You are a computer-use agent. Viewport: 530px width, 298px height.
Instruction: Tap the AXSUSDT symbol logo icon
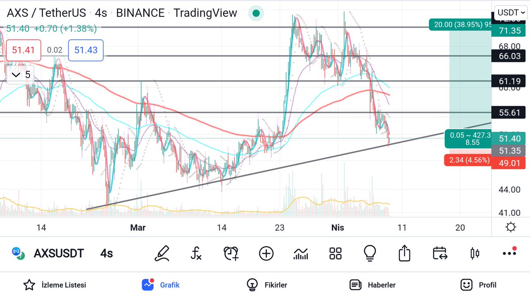point(18,253)
